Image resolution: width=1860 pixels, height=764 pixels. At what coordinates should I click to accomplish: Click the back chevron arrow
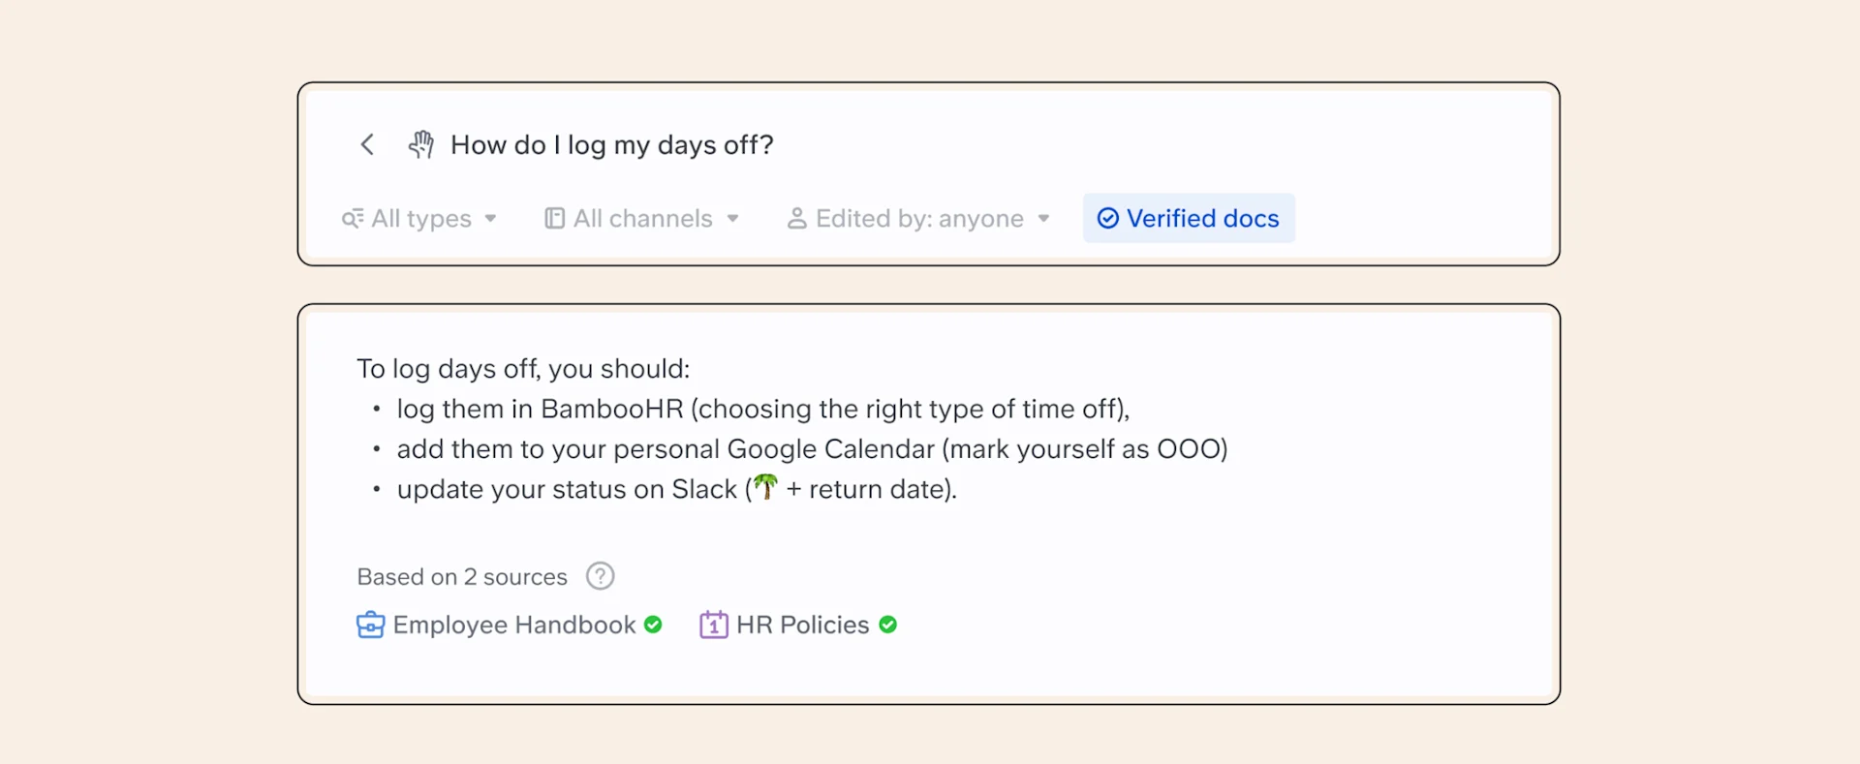(x=367, y=144)
